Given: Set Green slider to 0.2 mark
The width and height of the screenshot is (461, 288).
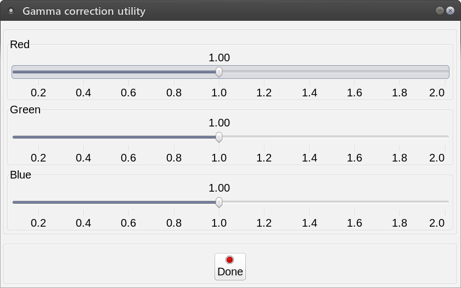Looking at the screenshot, I should click(x=38, y=137).
